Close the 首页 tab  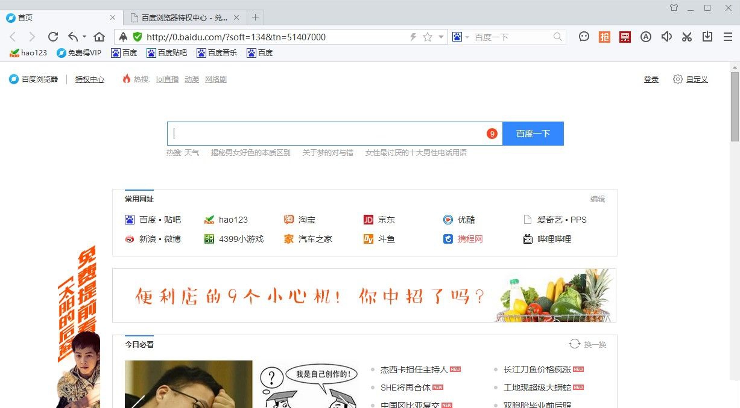[113, 17]
